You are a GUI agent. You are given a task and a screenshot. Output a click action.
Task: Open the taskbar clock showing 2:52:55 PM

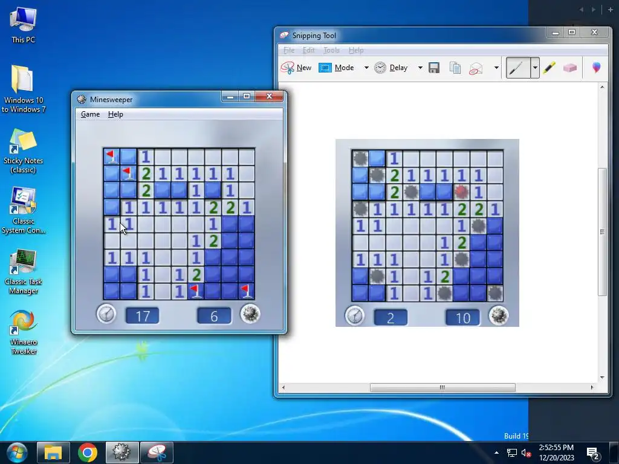pyautogui.click(x=556, y=453)
